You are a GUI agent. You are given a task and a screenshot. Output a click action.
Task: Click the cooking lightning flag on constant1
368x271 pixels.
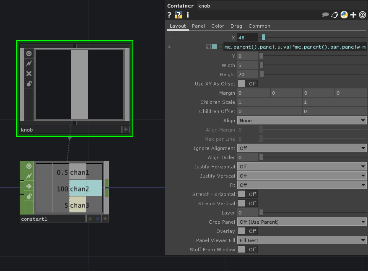(29, 176)
